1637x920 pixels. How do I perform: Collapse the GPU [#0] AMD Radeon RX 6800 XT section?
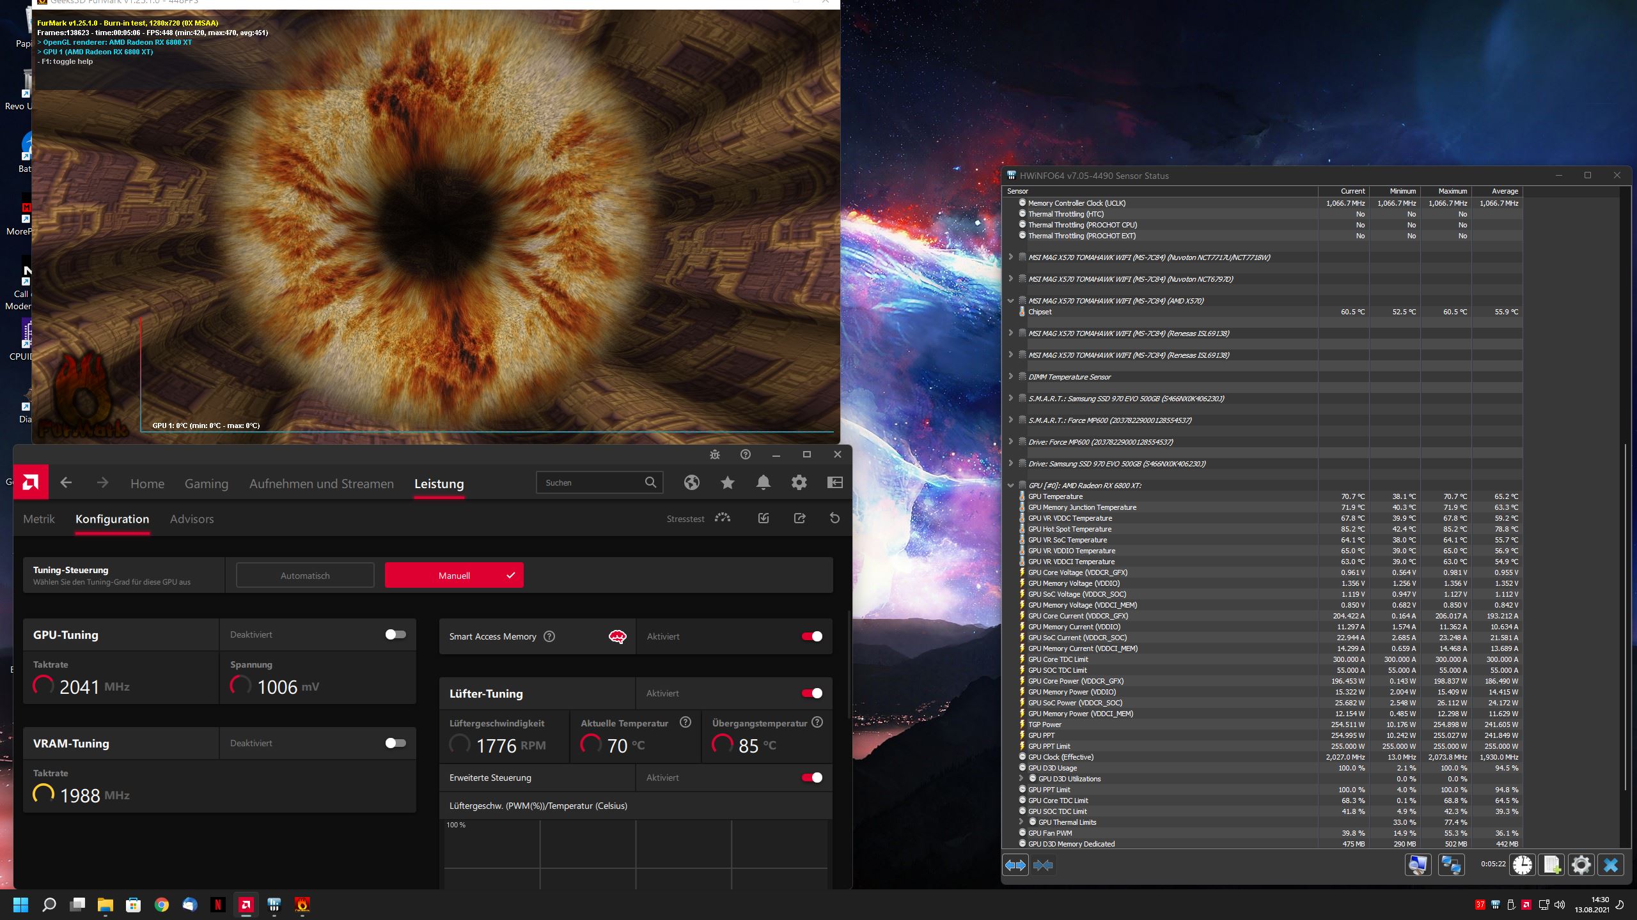click(x=1010, y=486)
